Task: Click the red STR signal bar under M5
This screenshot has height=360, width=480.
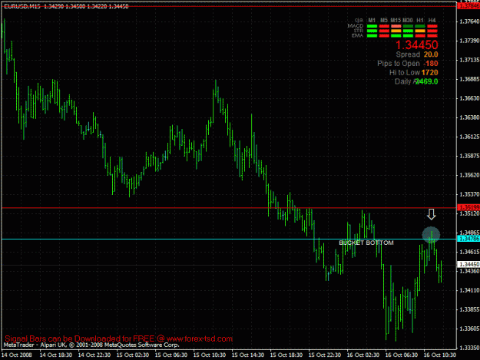Action: tap(384, 31)
